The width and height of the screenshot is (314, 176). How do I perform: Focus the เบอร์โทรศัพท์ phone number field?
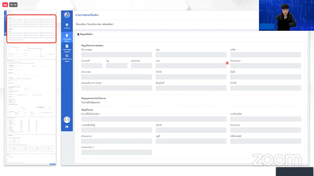pyautogui.click(x=265, y=119)
